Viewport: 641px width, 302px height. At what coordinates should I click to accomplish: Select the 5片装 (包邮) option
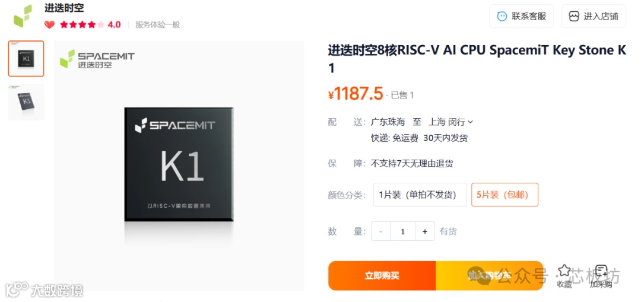(504, 195)
